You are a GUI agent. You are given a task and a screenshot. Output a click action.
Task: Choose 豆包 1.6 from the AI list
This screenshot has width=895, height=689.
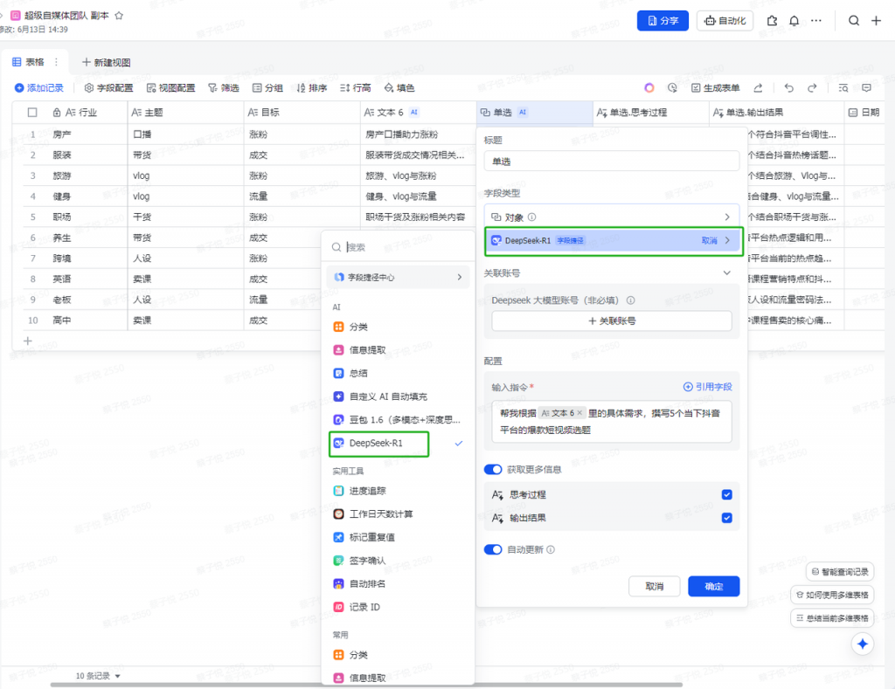(398, 420)
